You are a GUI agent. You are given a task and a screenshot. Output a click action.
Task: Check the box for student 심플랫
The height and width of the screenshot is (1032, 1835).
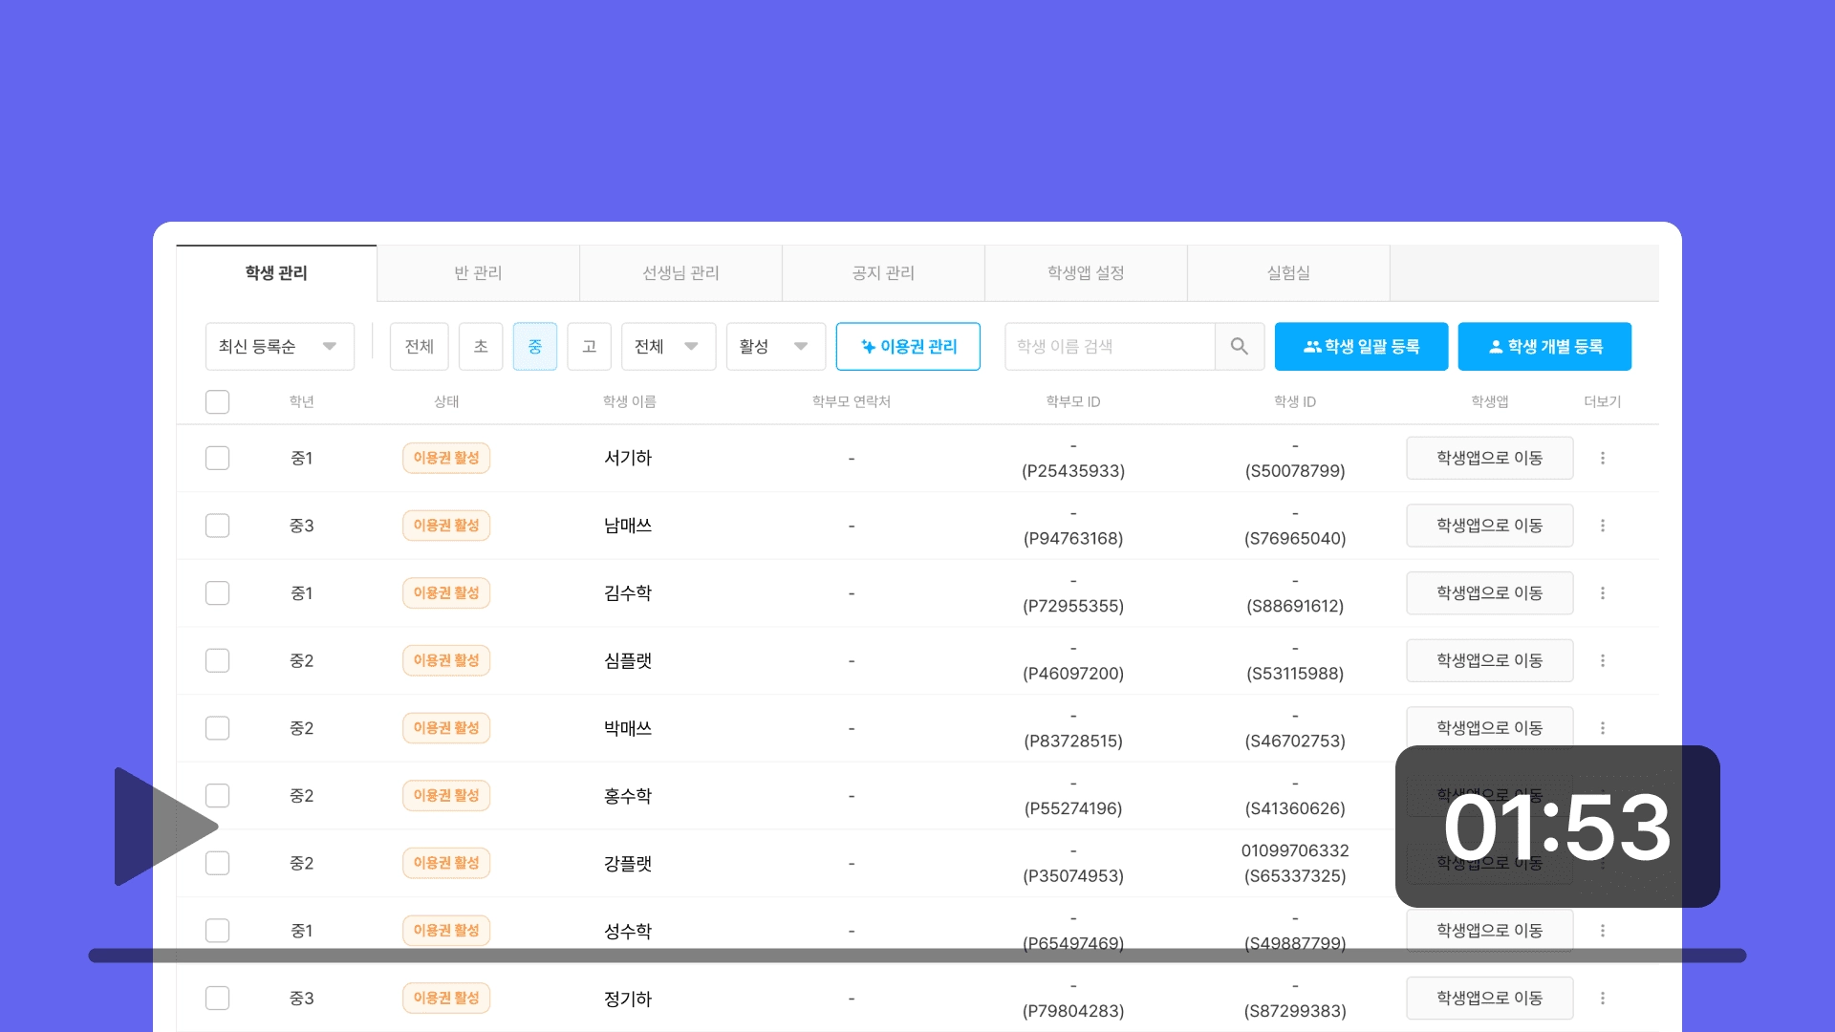pyautogui.click(x=217, y=660)
